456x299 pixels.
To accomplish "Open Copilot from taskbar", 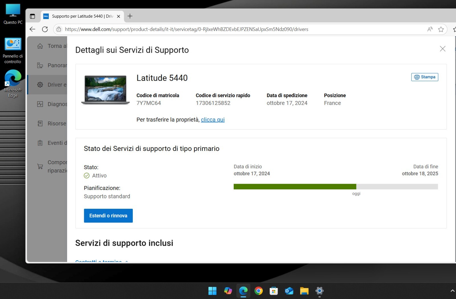I will pos(228,291).
